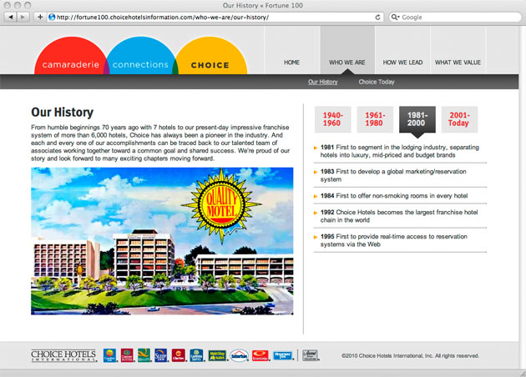The height and width of the screenshot is (377, 526).
Task: Click the red camaraderie semicircle logo
Action: tap(70, 56)
